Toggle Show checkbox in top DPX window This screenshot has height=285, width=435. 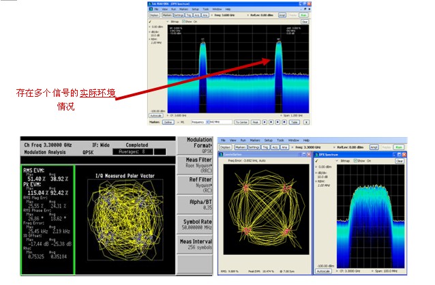click(183, 21)
